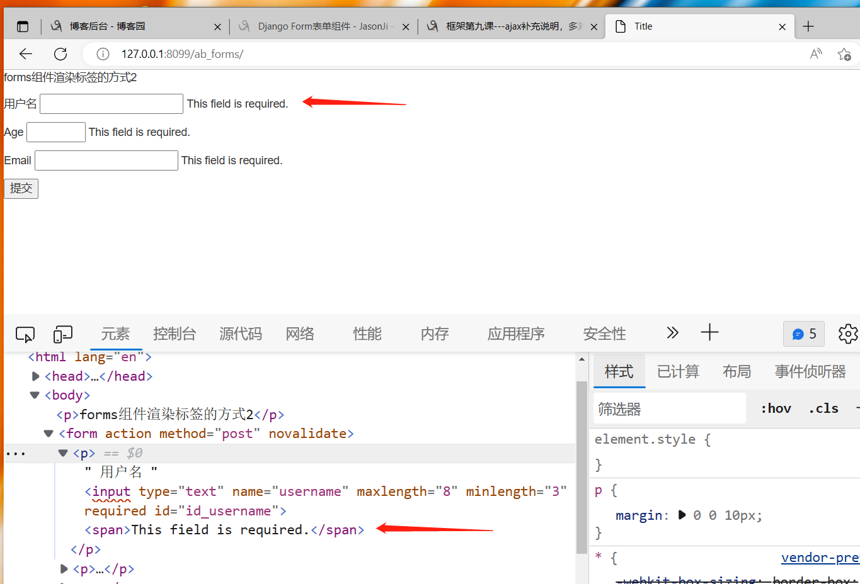Close the 框架第九课 tab
Image resolution: width=860 pixels, height=584 pixels.
[593, 27]
